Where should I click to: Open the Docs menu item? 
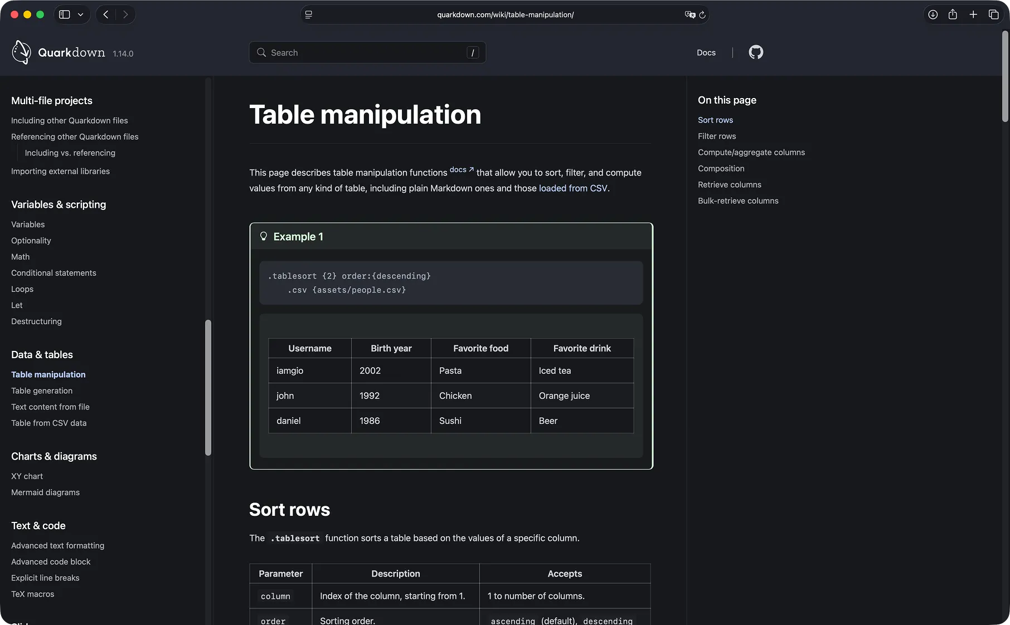click(x=705, y=52)
